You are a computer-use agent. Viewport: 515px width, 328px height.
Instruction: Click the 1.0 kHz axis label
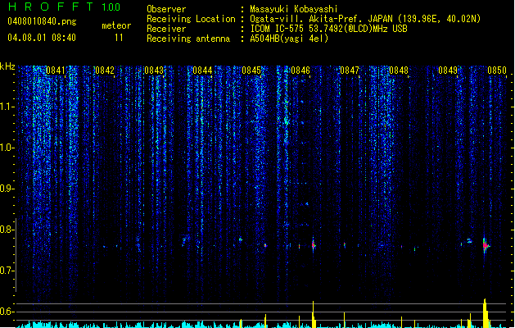[7, 148]
